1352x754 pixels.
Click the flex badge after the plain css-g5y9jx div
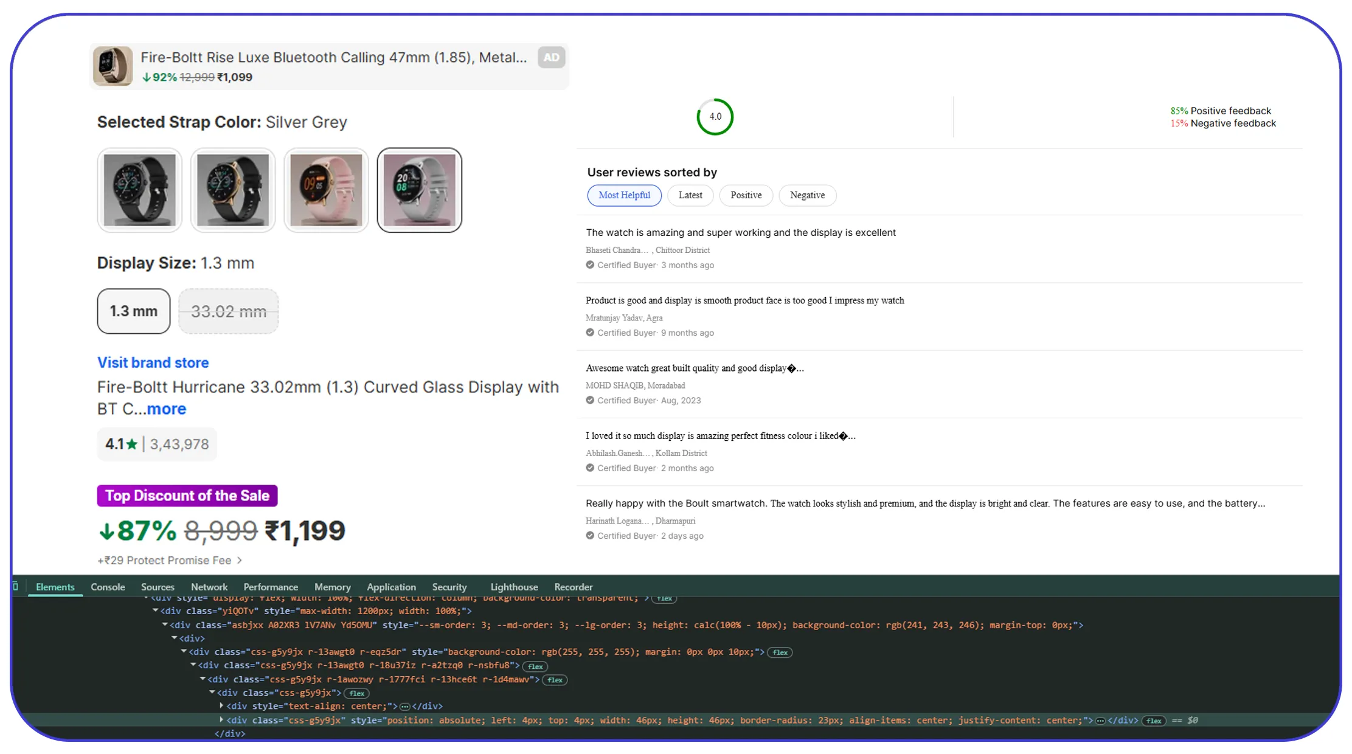coord(357,693)
